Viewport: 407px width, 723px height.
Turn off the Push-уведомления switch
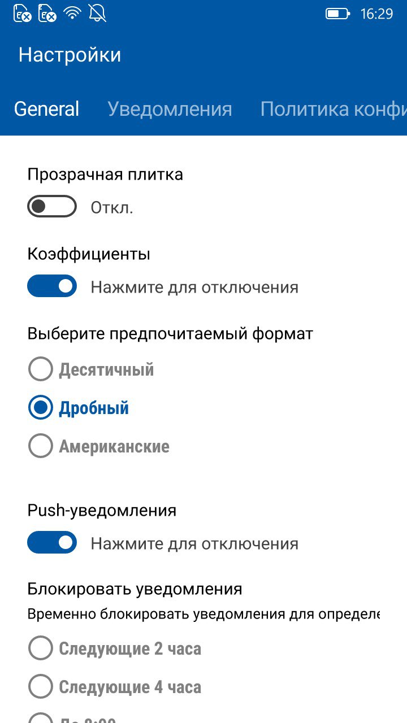(x=52, y=543)
